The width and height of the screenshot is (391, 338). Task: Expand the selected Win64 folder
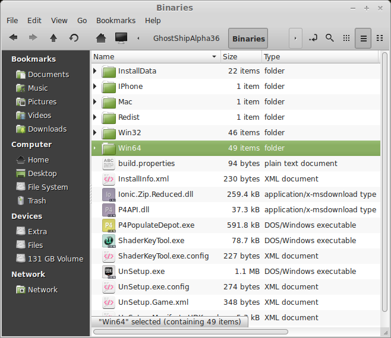tap(94, 148)
